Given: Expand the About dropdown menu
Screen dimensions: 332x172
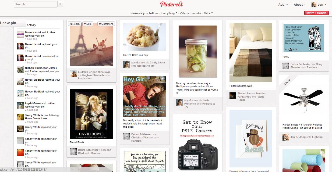Looking at the screenshot, I should [x=300, y=5].
